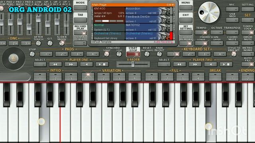Click the EXIT button
Image resolution: width=255 pixels, height=143 pixels.
[x=186, y=20]
